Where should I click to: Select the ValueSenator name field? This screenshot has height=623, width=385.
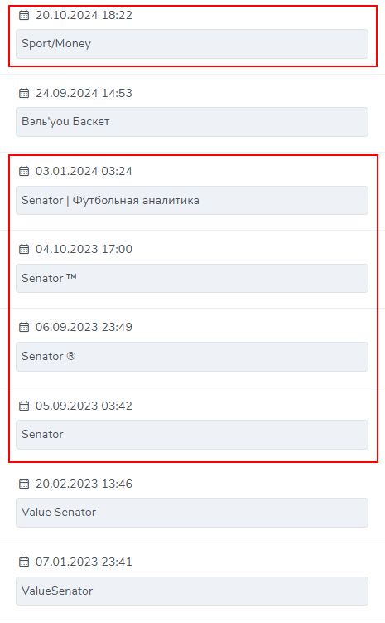pos(192,591)
